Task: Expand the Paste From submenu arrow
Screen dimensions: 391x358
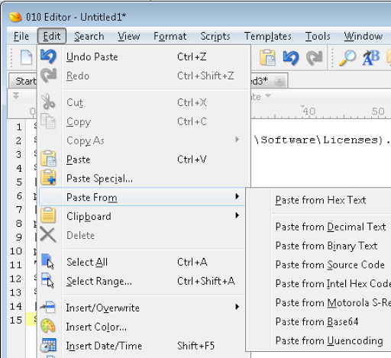Action: (x=238, y=196)
